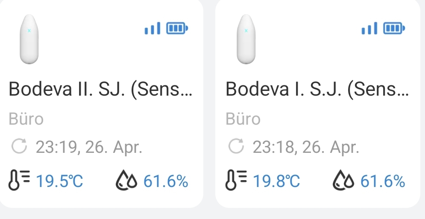This screenshot has width=425, height=219.
Task: Check signal strength icon on Bodeva II. SJ.
Action: [x=152, y=29]
